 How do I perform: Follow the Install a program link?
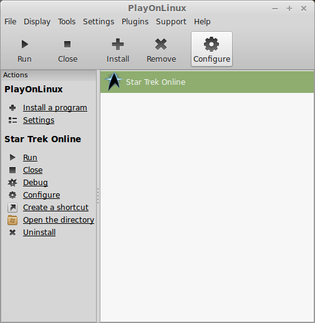[x=55, y=108]
